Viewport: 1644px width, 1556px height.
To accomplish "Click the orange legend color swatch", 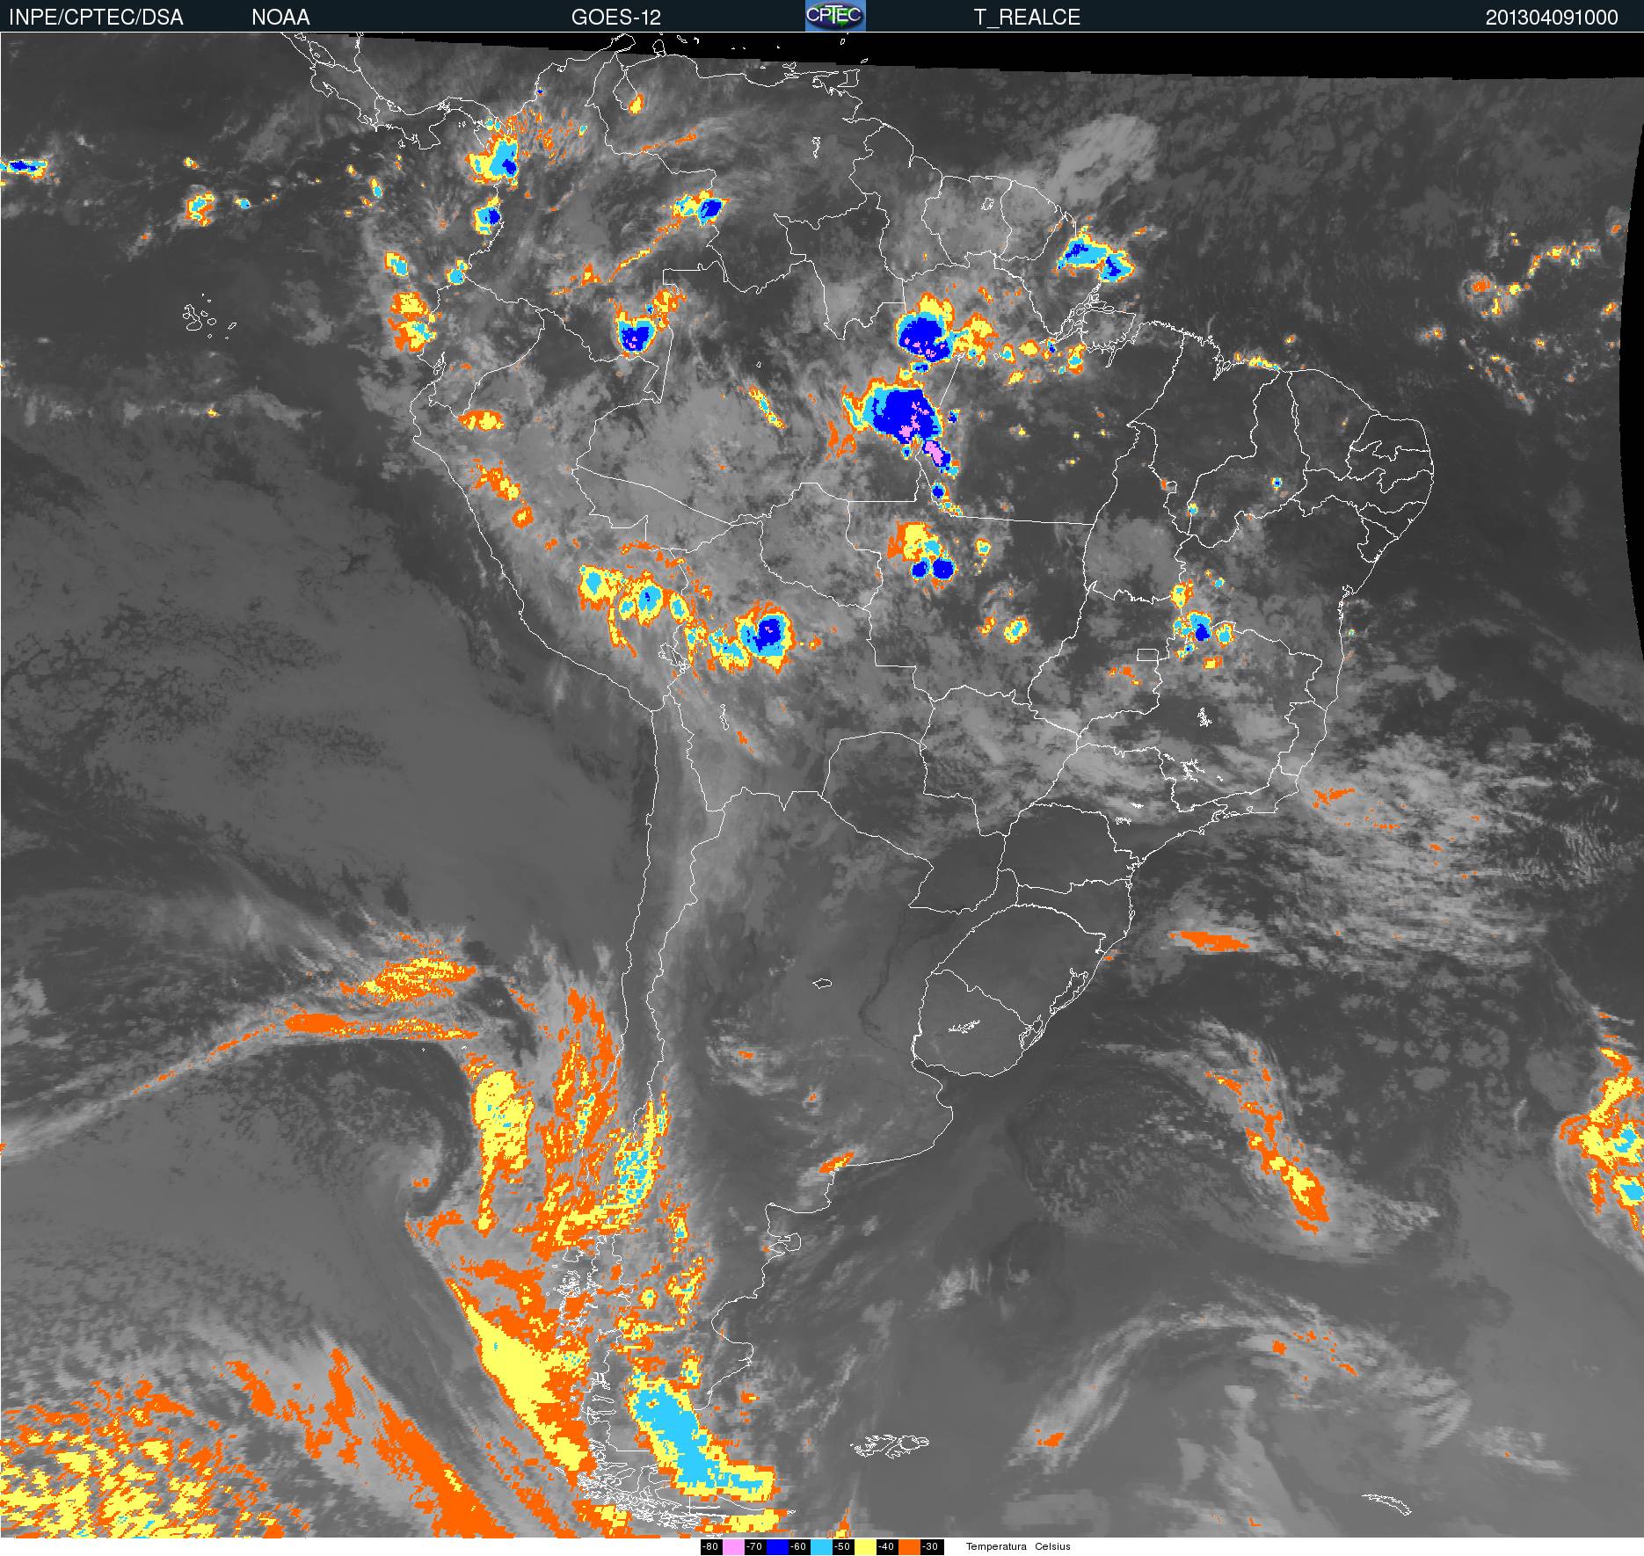I will click(909, 1547).
